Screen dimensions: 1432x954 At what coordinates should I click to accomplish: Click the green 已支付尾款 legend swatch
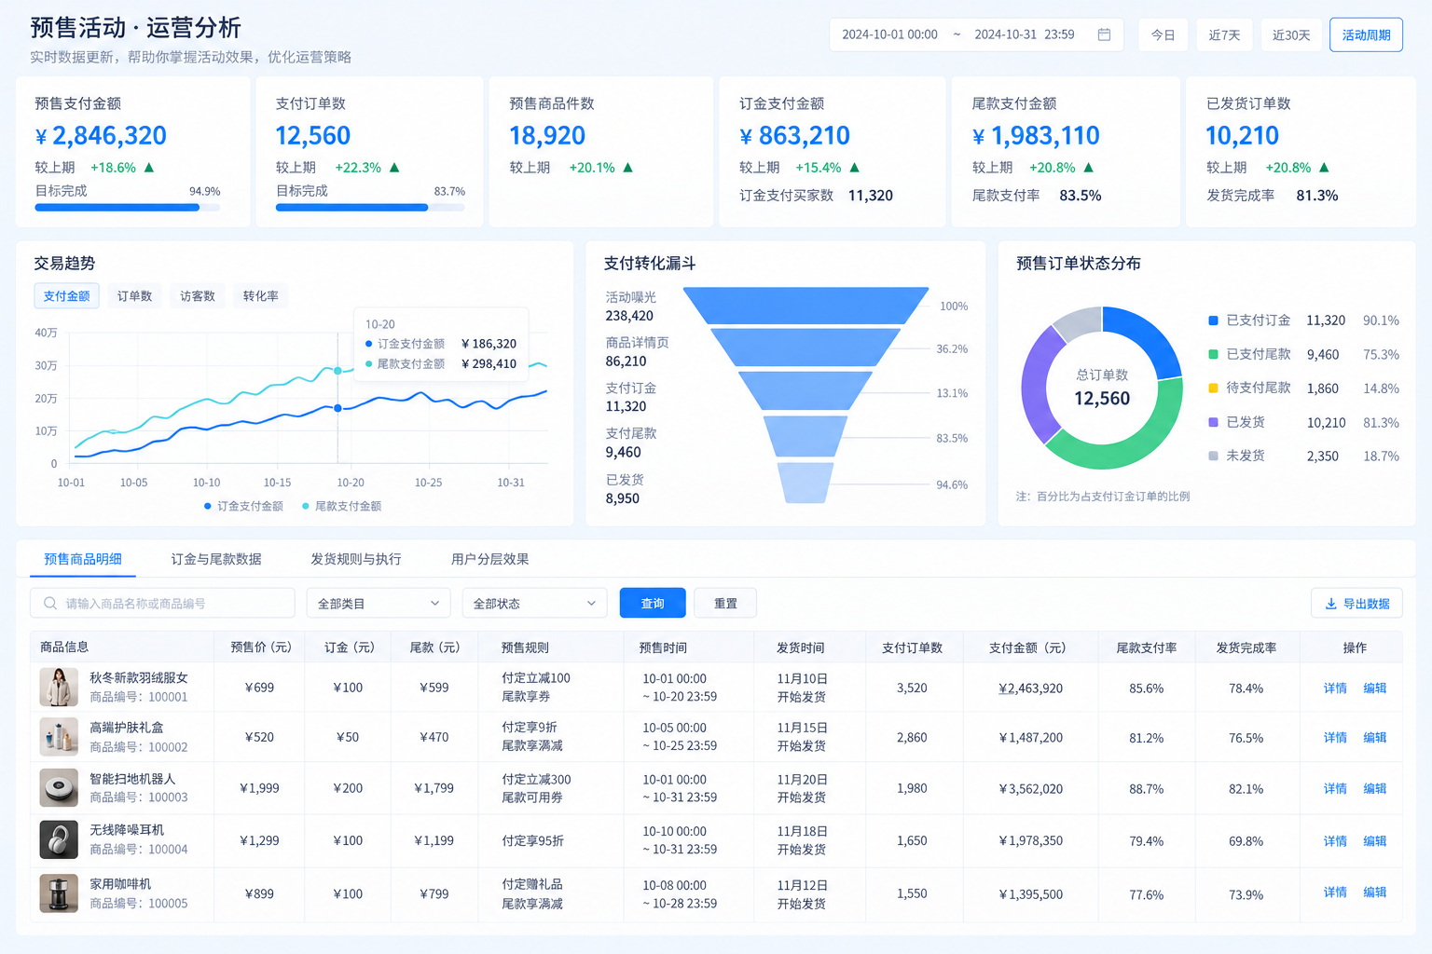[1213, 354]
